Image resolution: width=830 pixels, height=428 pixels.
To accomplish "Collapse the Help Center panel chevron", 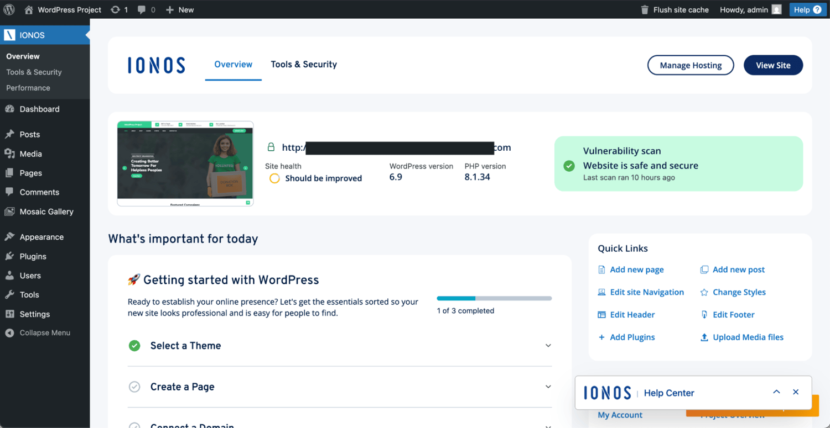I will pos(776,392).
